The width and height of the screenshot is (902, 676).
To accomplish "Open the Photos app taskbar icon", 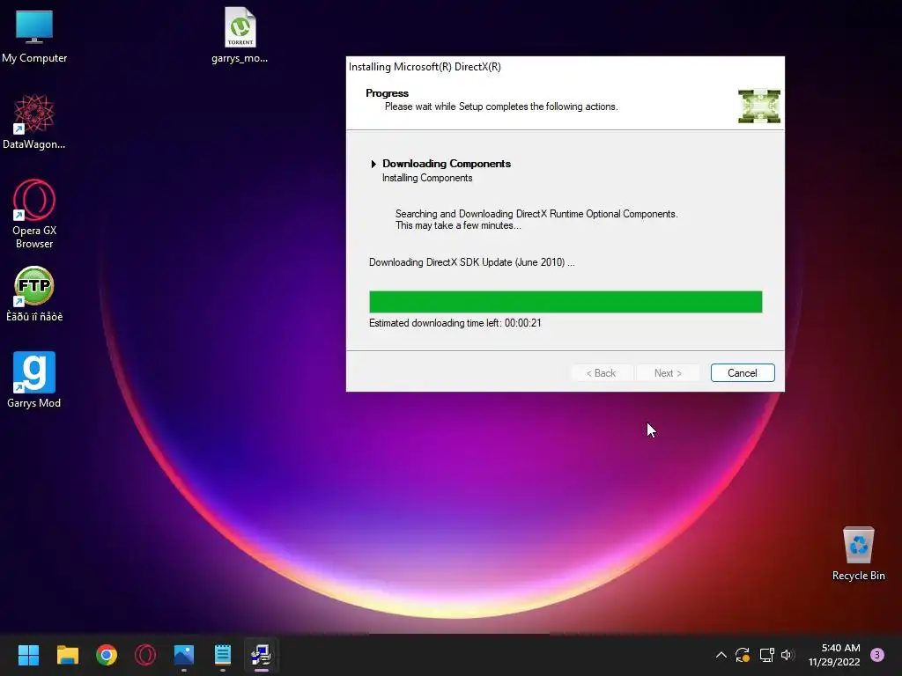I will [x=184, y=655].
